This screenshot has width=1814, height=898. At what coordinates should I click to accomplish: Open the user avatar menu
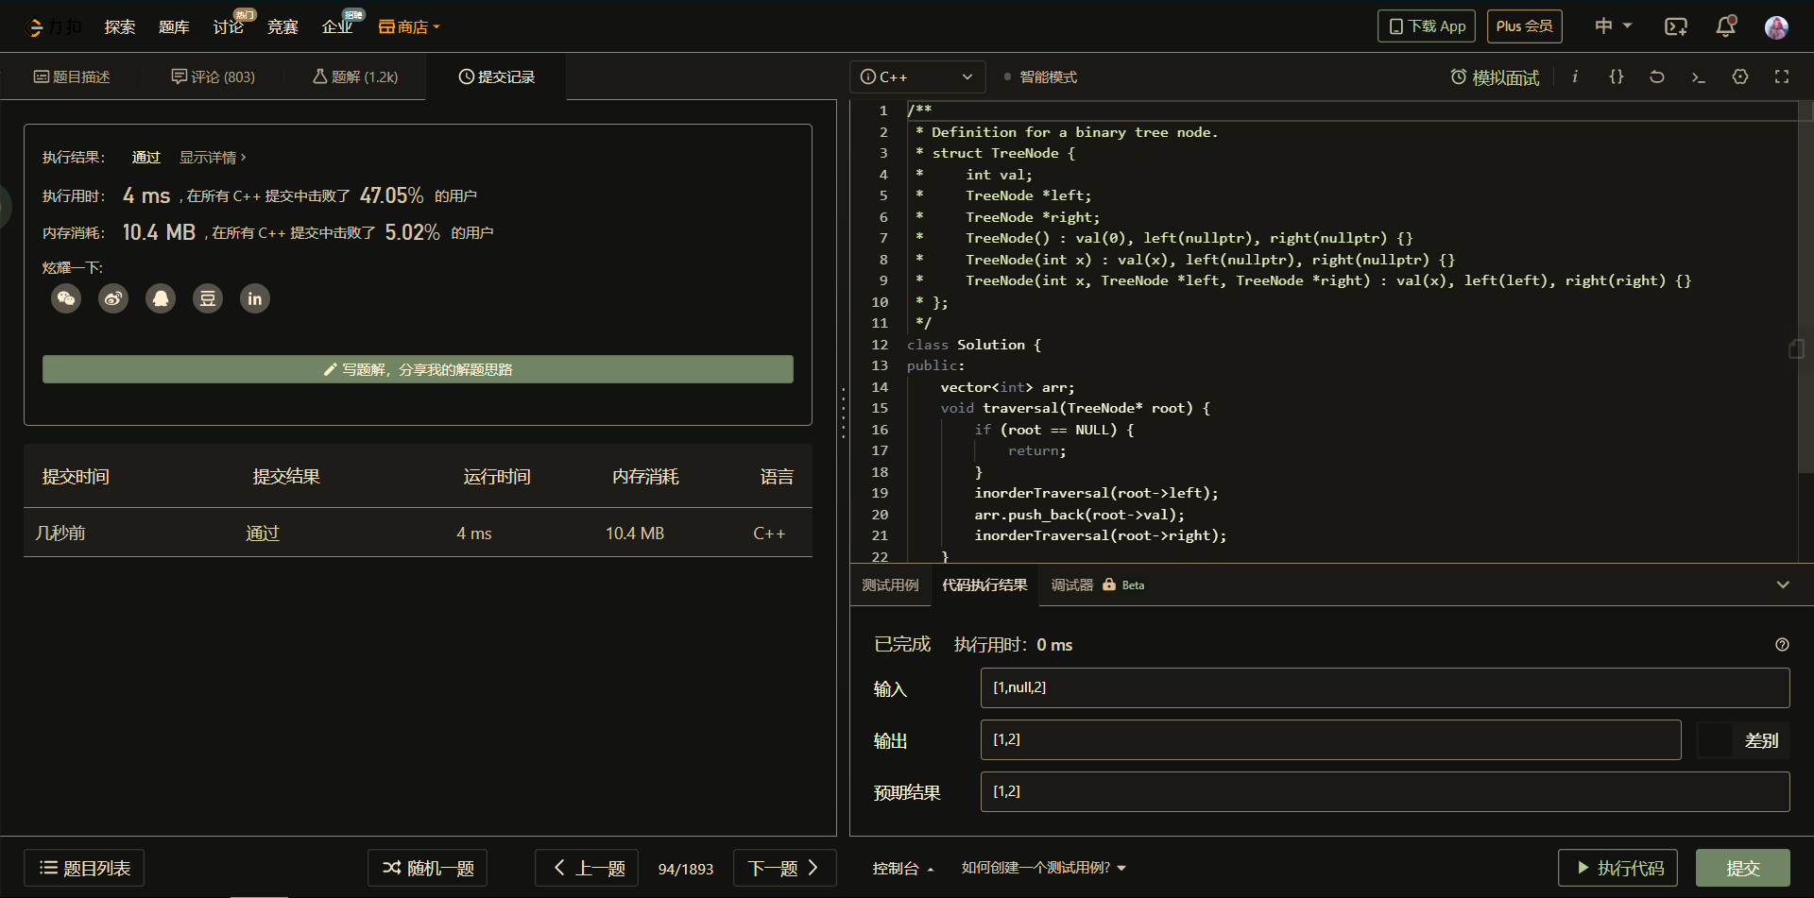tap(1776, 26)
